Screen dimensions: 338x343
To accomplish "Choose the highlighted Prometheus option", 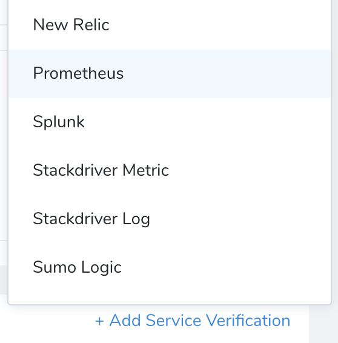I will click(170, 74).
